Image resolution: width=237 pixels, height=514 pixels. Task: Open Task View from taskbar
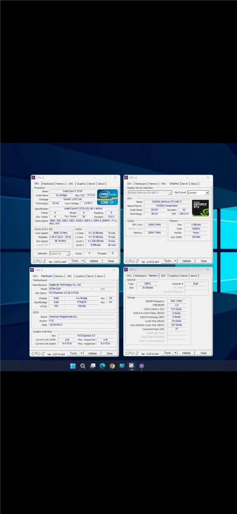[93, 366]
